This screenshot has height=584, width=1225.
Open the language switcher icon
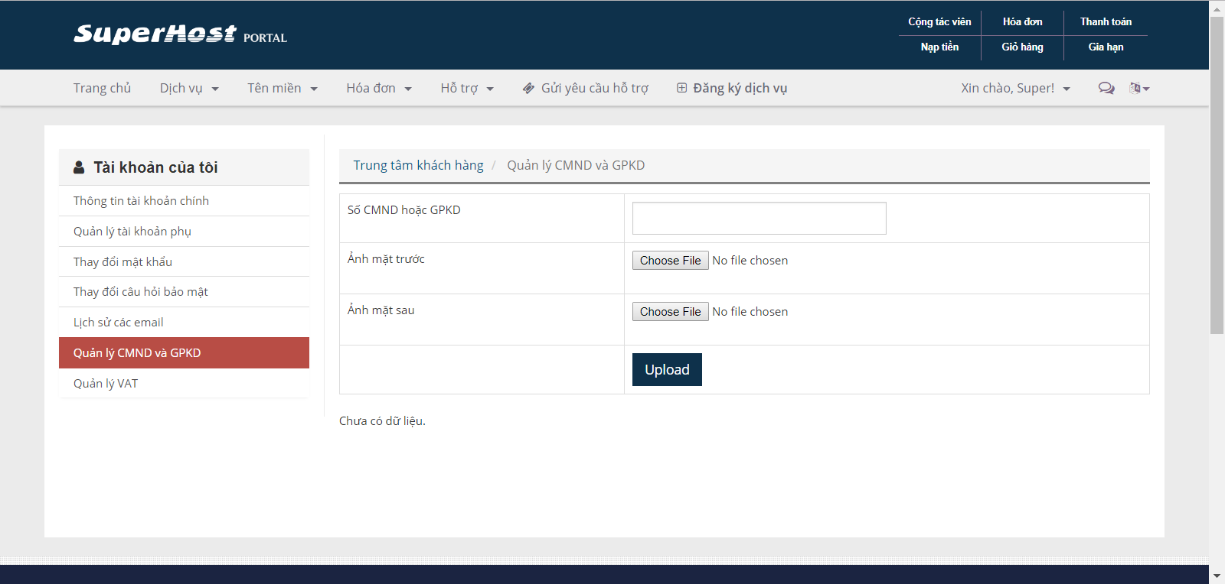(x=1138, y=88)
